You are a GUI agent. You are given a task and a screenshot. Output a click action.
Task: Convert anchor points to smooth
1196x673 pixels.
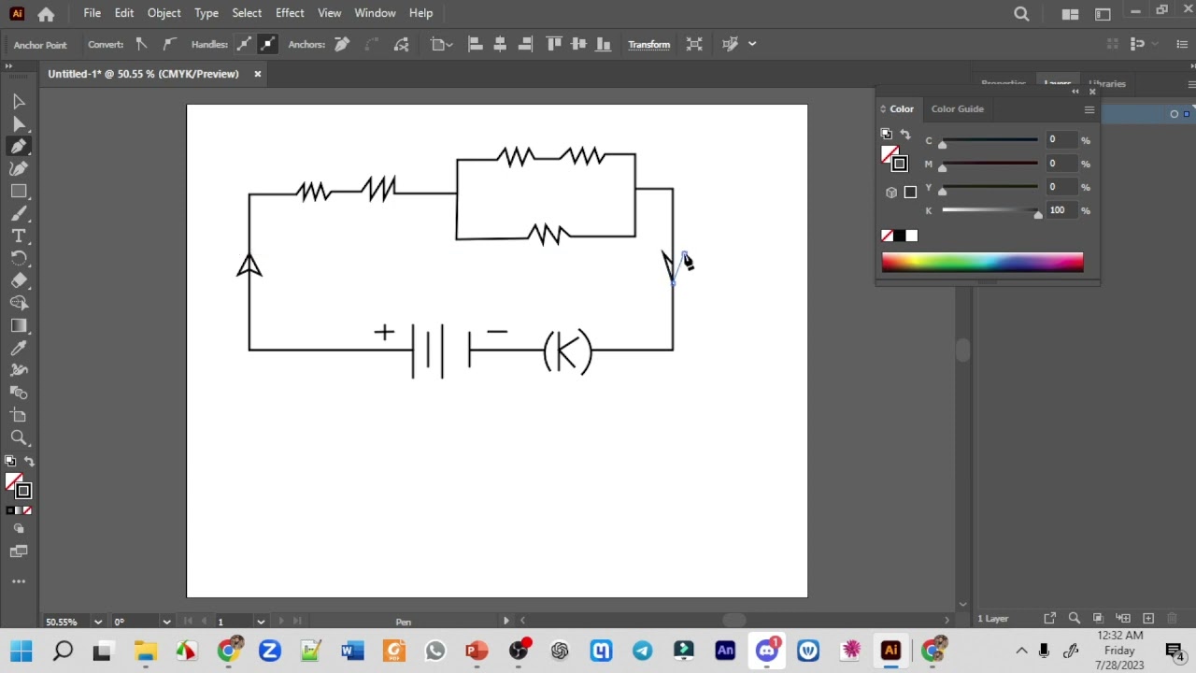pos(169,44)
